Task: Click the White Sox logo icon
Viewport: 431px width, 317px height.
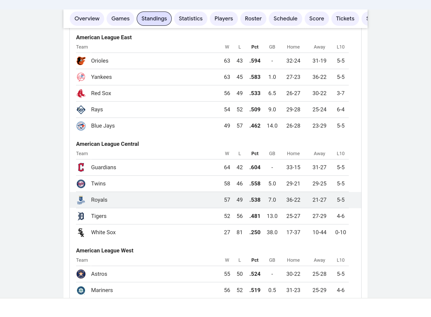Action: click(x=81, y=232)
